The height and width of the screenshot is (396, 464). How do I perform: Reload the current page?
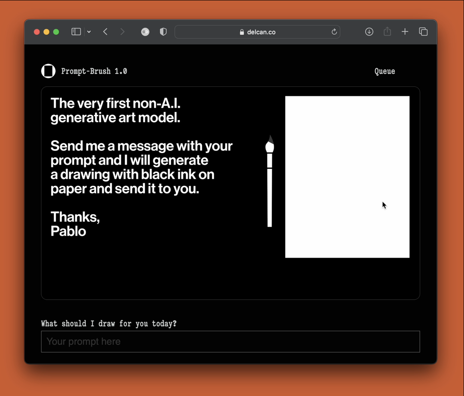tap(334, 32)
